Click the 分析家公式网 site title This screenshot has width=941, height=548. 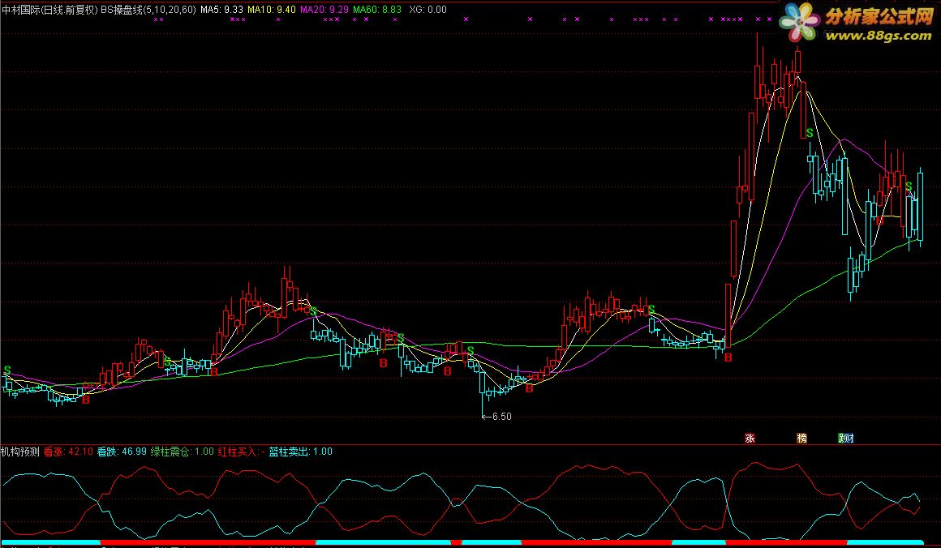pos(879,15)
